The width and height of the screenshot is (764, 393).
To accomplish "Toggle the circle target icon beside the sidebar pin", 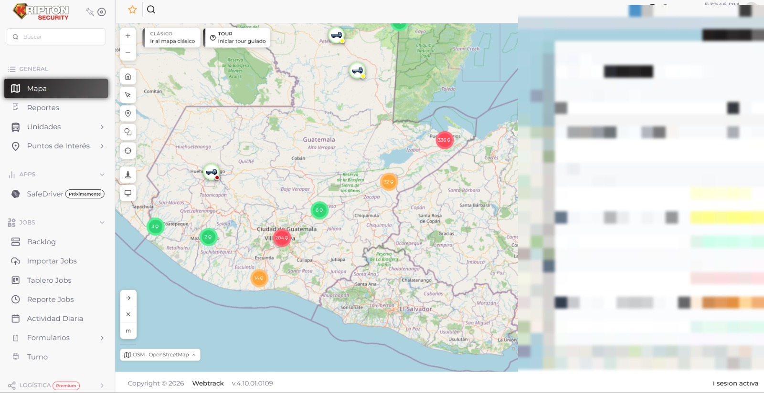I will [102, 12].
